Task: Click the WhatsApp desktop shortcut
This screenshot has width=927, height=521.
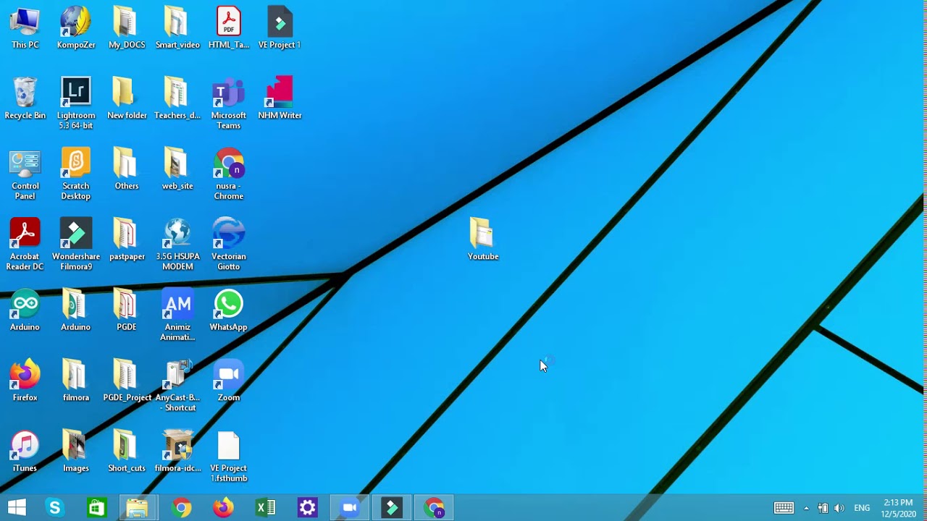Action: 228,305
